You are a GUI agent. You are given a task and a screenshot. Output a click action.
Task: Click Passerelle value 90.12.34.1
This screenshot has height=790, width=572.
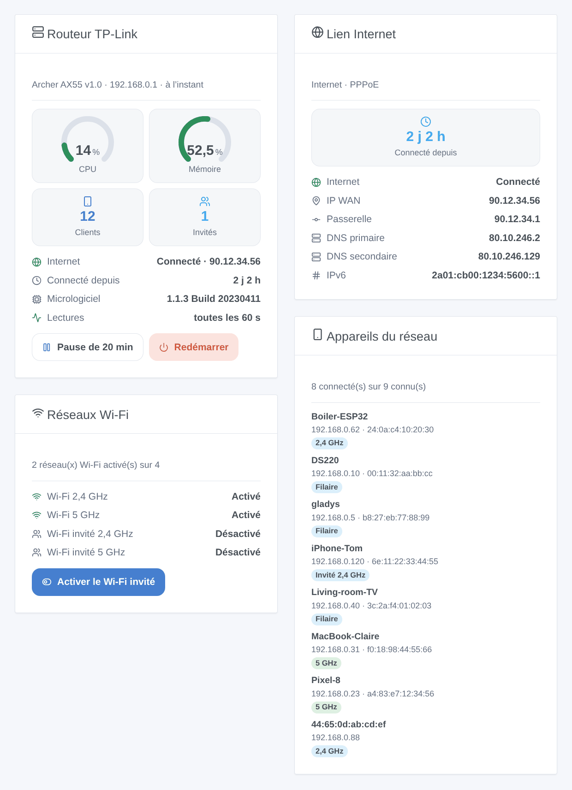(x=517, y=219)
